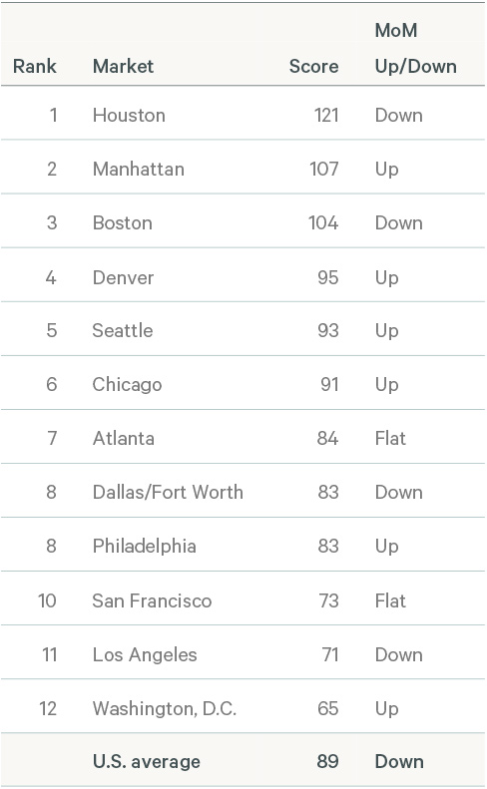Click the Down status for Houston

tap(399, 116)
